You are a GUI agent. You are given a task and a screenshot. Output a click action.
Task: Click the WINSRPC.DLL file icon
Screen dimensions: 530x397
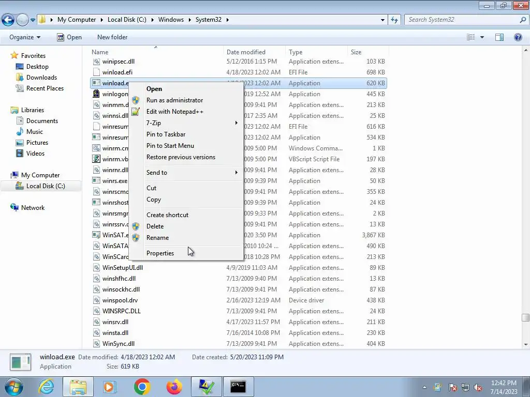(x=96, y=311)
